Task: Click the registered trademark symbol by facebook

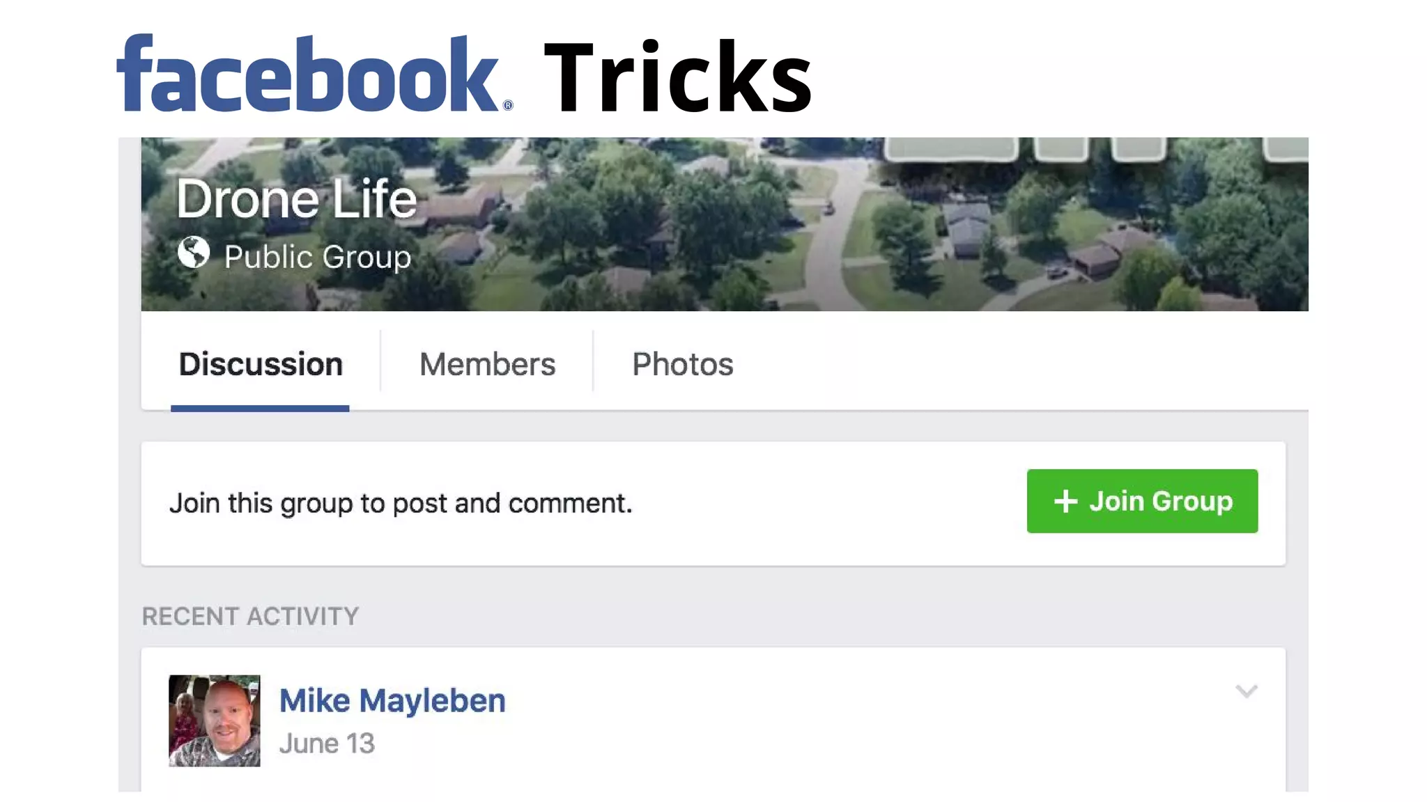Action: [508, 105]
